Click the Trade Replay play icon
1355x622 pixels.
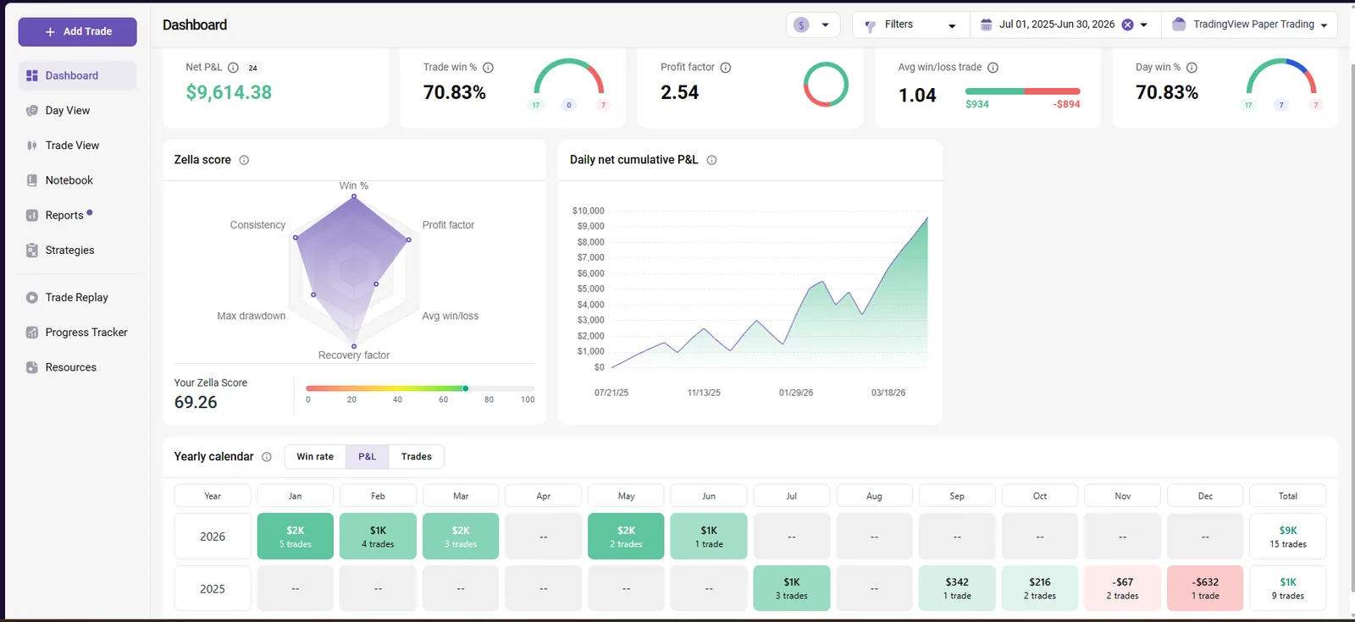[x=32, y=297]
